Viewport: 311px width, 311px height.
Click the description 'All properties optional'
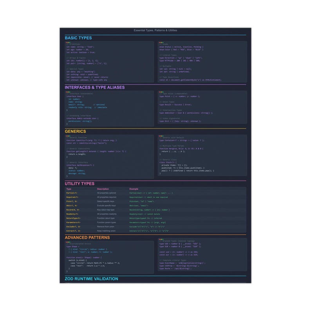coord(107,193)
